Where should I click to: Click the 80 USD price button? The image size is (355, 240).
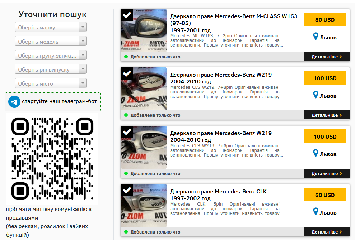[324, 20]
